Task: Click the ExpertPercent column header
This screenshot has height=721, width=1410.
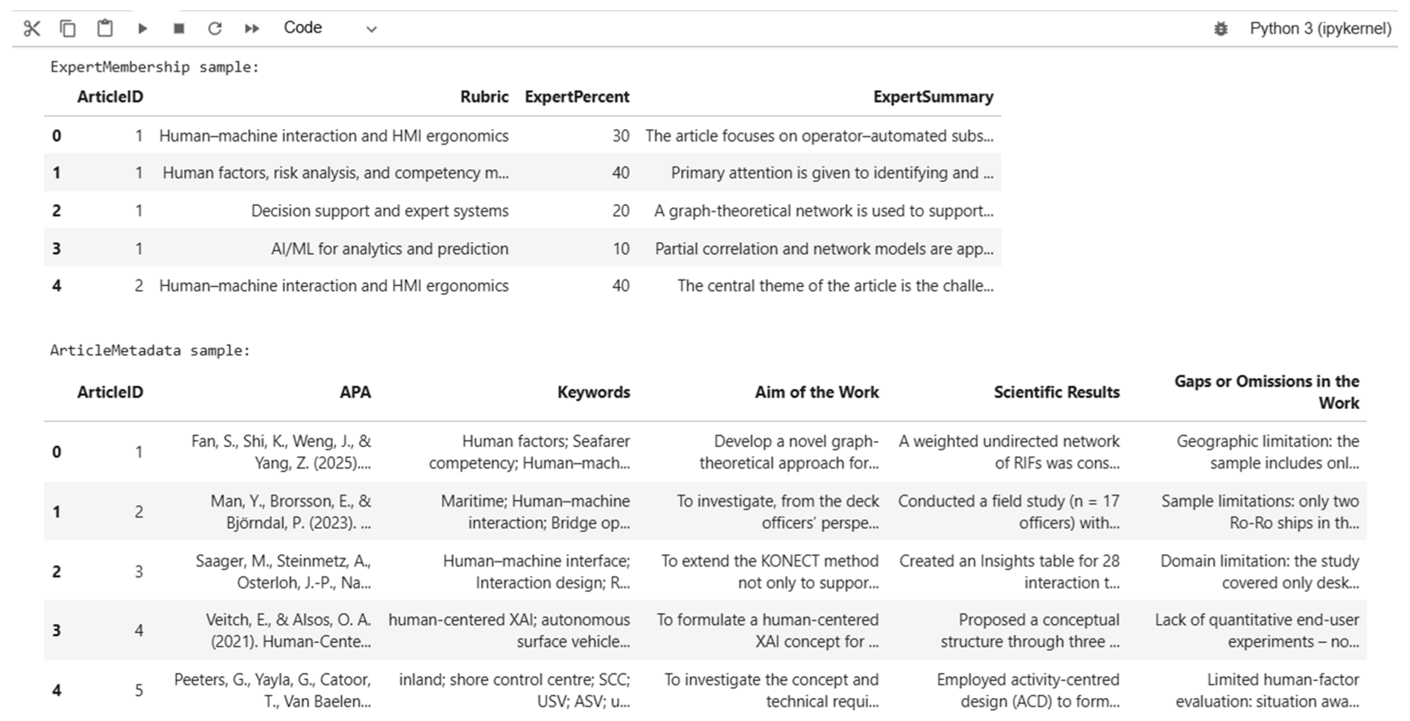Action: 577,97
